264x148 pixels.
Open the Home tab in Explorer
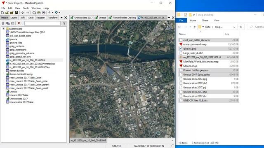[193, 20]
